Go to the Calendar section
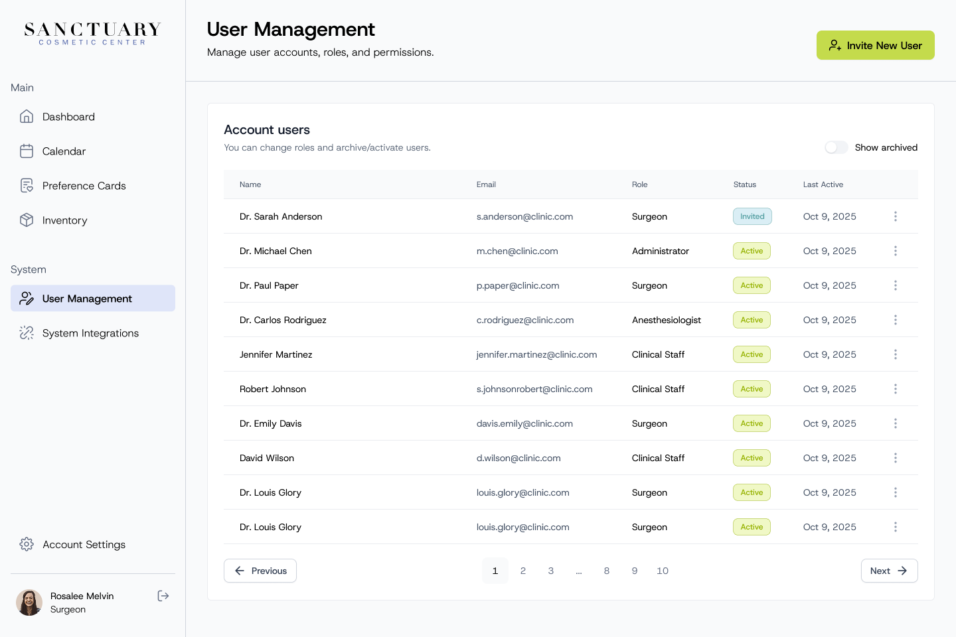This screenshot has width=956, height=637. (93, 151)
